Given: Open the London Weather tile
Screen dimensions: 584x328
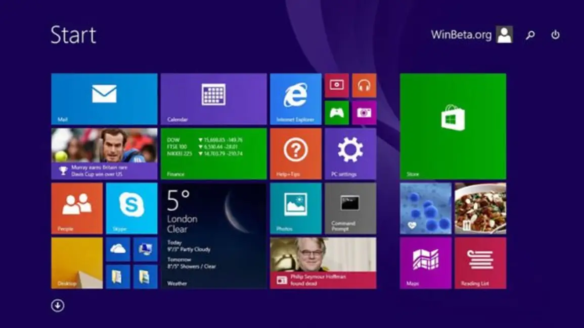Looking at the screenshot, I should 214,236.
